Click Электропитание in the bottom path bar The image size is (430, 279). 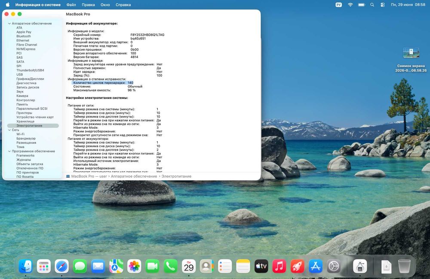[x=176, y=176]
